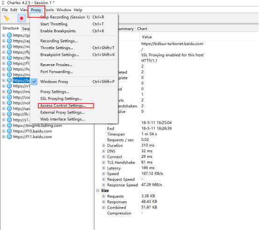Open the Help menu
The width and height of the screenshot is (259, 230).
[78, 10]
